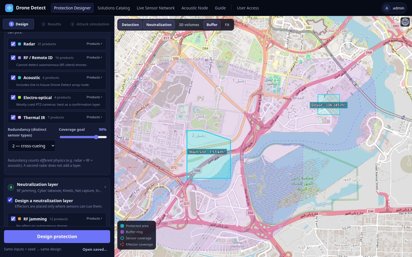Click the Buffer ring legend swatch
Image resolution: width=412 pixels, height=257 pixels.
coord(122,232)
